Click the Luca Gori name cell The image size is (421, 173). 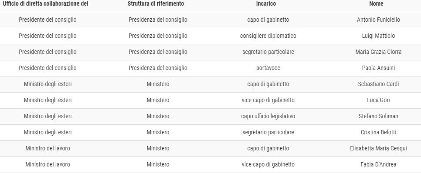point(378,100)
